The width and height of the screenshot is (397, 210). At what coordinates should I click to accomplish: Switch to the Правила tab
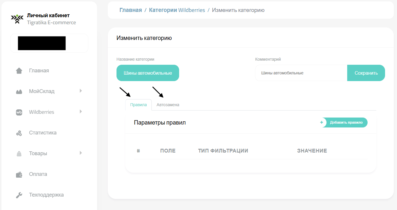tap(139, 105)
